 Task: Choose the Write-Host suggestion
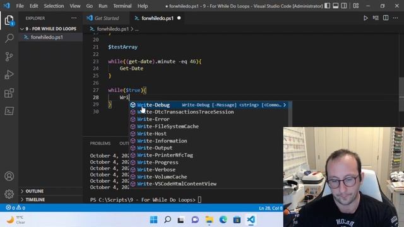(x=209, y=134)
